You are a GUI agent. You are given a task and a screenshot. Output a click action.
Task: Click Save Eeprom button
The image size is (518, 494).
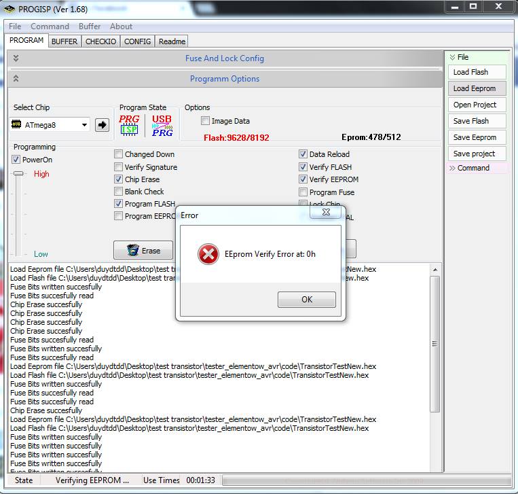click(x=477, y=137)
